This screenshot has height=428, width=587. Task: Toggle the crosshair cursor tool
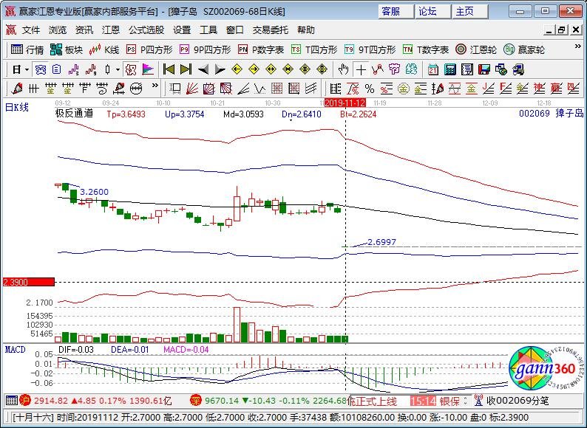pyautogui.click(x=361, y=69)
